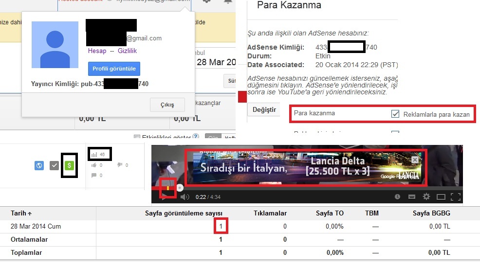Click the blue profile avatar picture

click(55, 45)
